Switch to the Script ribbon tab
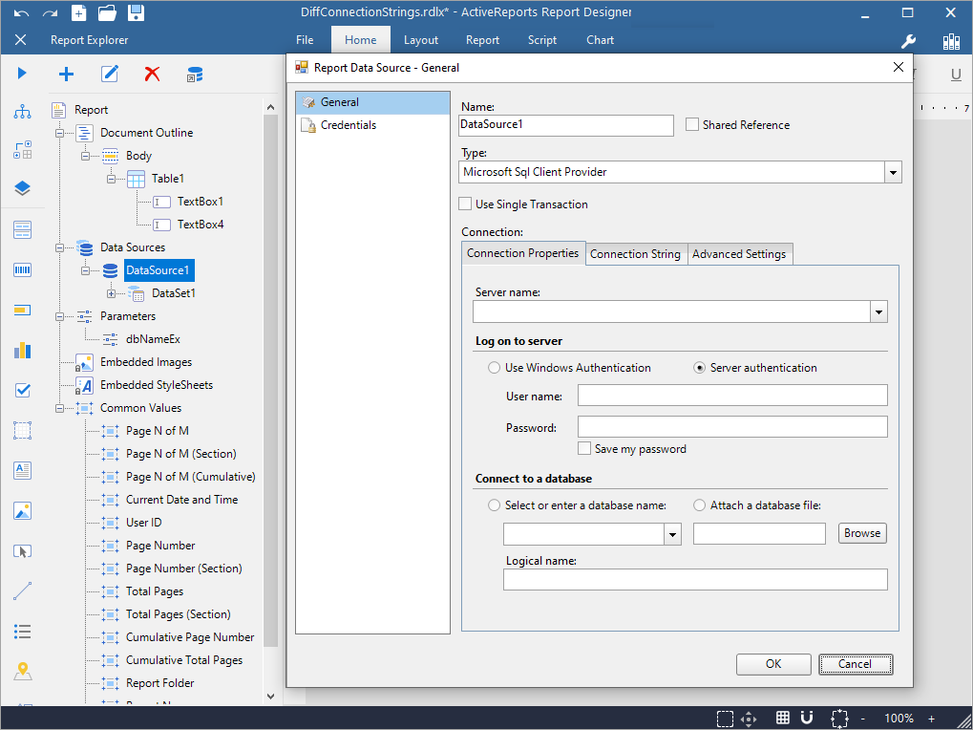Viewport: 973px width, 730px height. click(541, 40)
